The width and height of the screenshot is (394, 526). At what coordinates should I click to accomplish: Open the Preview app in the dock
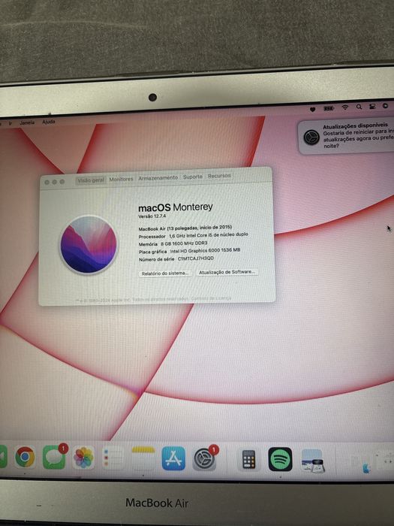pyautogui.click(x=311, y=461)
